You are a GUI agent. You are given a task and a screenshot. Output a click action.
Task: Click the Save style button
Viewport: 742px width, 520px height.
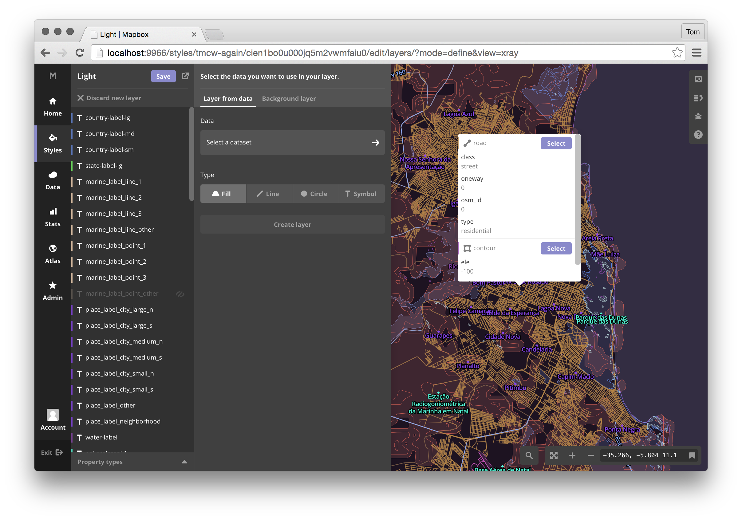(163, 76)
